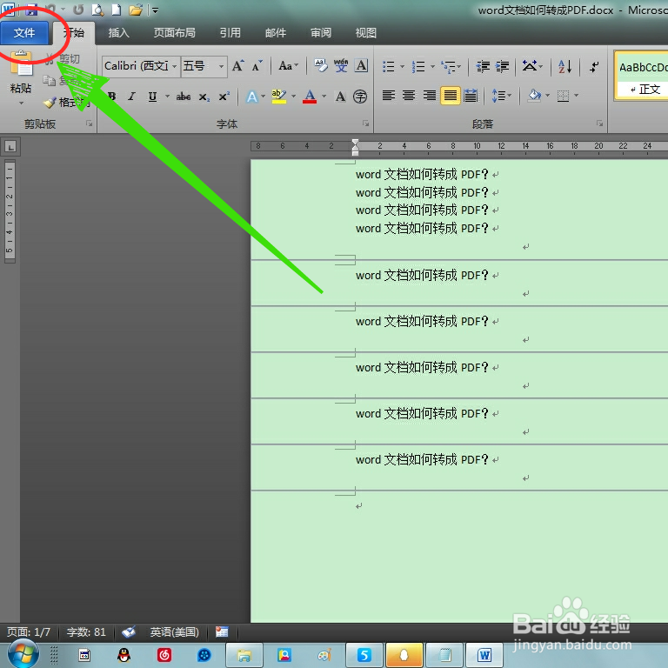Toggle superscript formatting
Image resolution: width=668 pixels, height=668 pixels.
point(224,97)
